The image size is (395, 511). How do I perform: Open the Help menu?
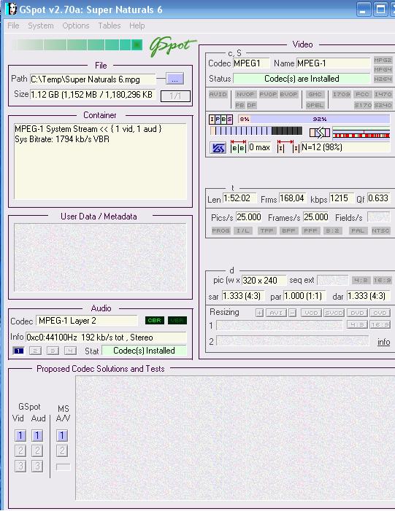137,26
